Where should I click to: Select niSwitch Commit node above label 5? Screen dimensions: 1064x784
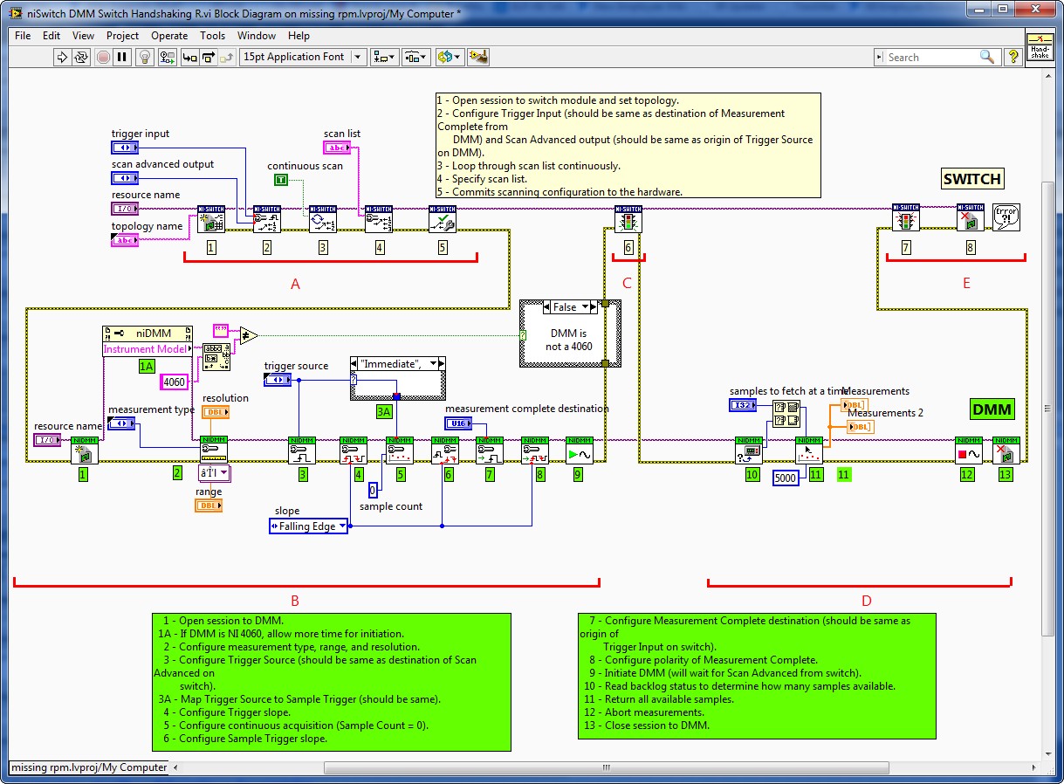[x=442, y=219]
